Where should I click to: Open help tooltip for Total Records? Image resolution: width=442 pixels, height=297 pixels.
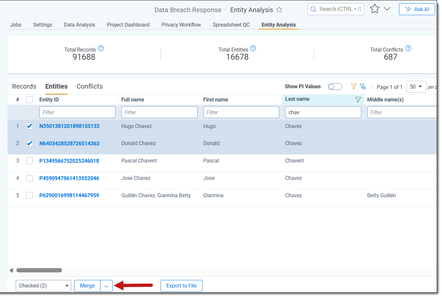[x=101, y=49]
